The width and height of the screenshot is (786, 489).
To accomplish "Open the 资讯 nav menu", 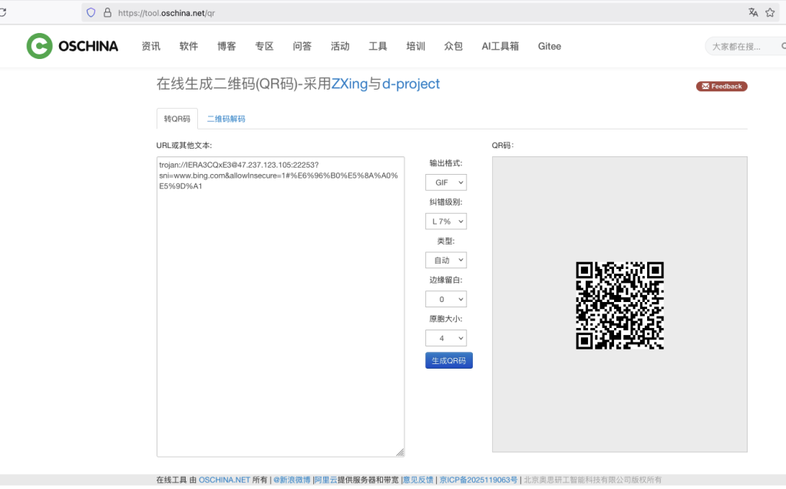I will [x=151, y=46].
